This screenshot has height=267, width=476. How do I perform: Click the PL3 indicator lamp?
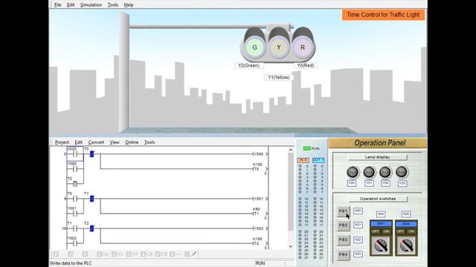pos(385,172)
